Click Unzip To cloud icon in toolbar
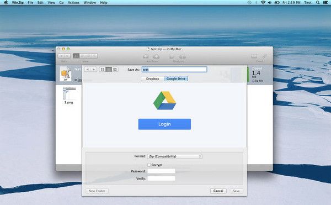 (183, 56)
